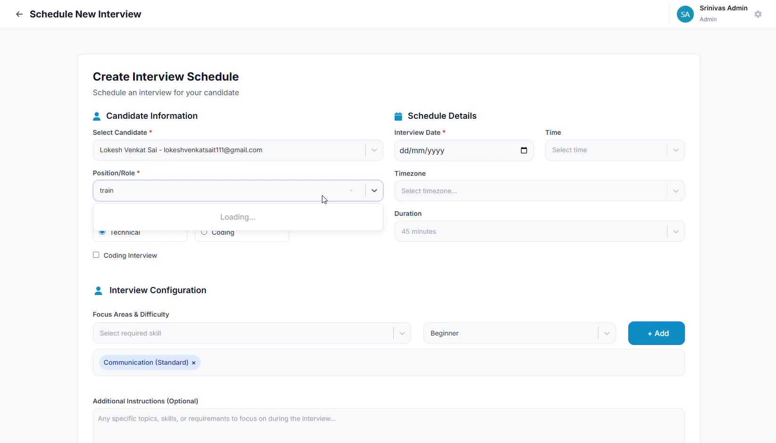The height and width of the screenshot is (443, 776).
Task: Click the Candidate Information person icon
Action: click(x=97, y=116)
